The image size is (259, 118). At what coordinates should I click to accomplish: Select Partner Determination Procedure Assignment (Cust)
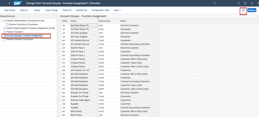(x=31, y=28)
